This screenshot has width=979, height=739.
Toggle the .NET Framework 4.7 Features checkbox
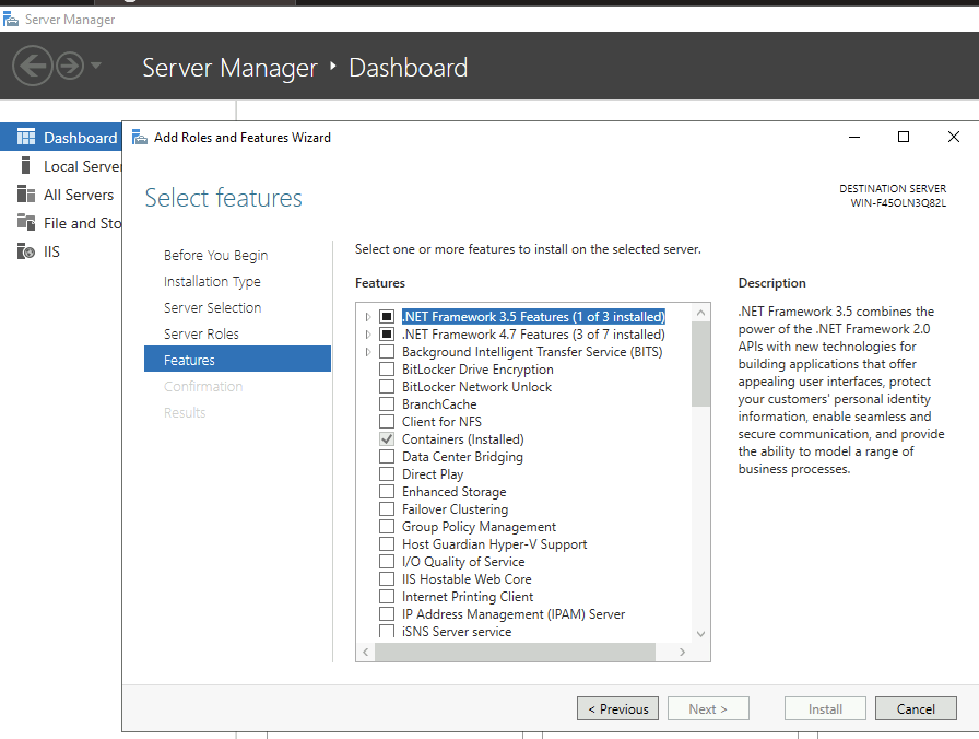pos(387,334)
